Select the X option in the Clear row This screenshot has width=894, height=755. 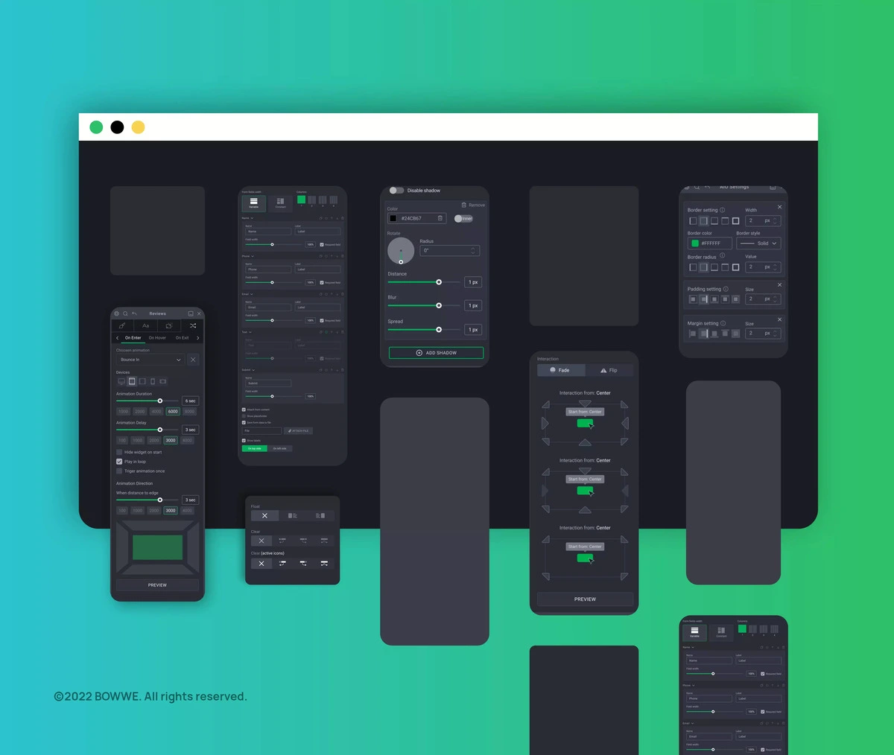[x=261, y=541]
